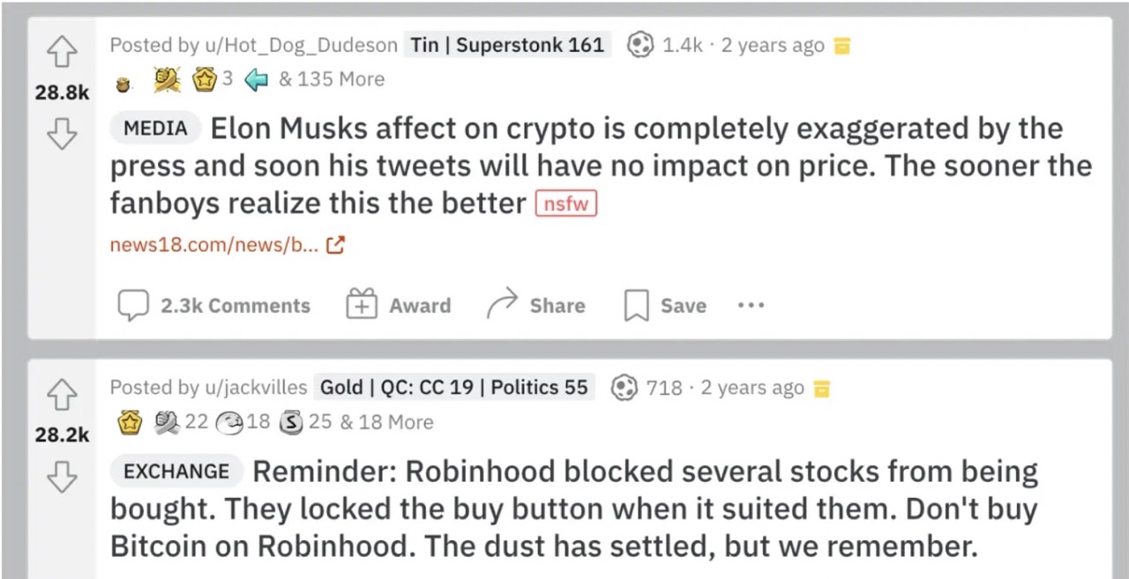1129x579 pixels.
Task: Click the snoo coin icon near 1.4k
Action: (x=640, y=45)
